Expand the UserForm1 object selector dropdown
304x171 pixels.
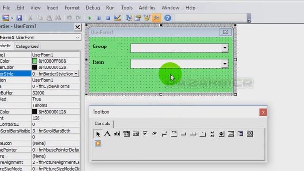[x=77, y=38]
